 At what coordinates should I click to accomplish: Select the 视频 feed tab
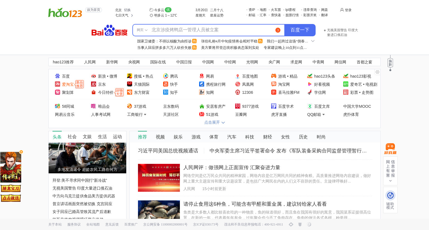[160, 137]
